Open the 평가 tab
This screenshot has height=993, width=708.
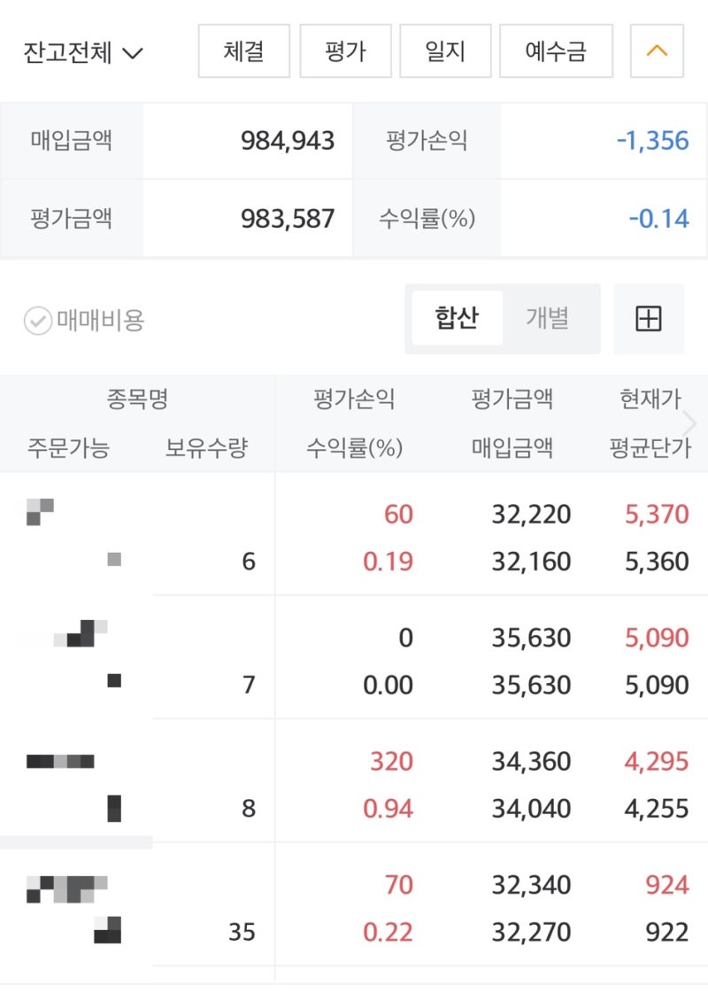click(x=345, y=51)
